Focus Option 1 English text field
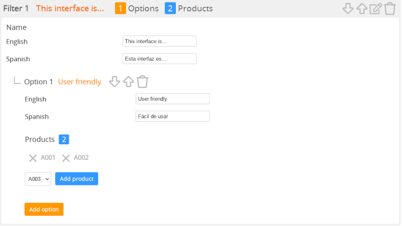The width and height of the screenshot is (402, 226). pos(172,99)
